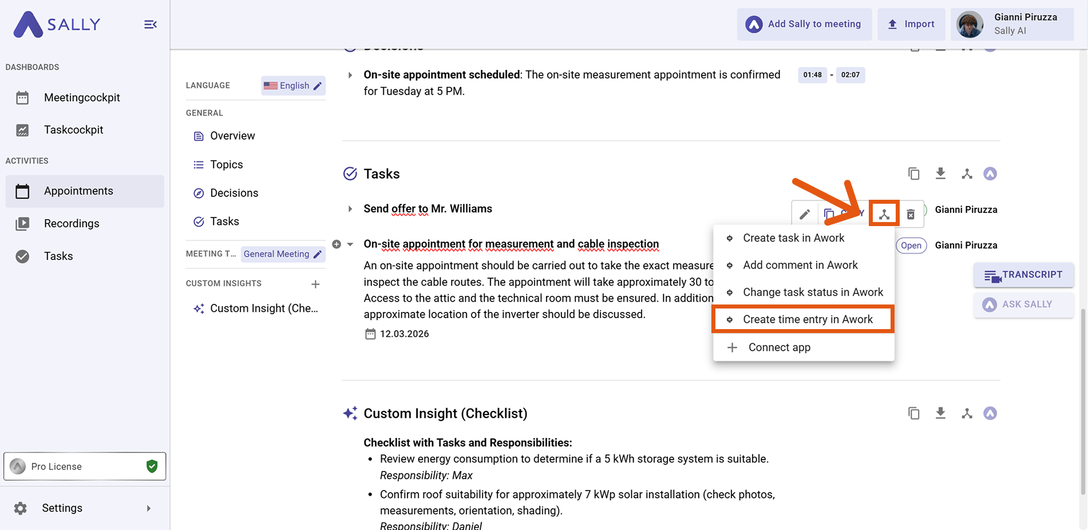Delete the Send offer to Mr. Williams task
The height and width of the screenshot is (530, 1088).
click(x=911, y=214)
